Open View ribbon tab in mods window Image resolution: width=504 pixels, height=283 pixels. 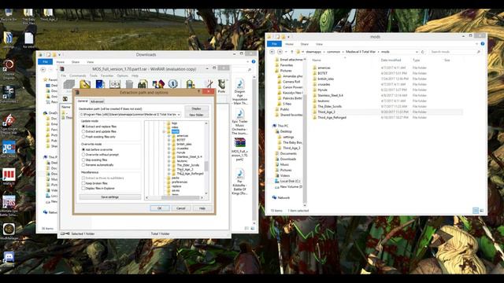click(x=319, y=44)
